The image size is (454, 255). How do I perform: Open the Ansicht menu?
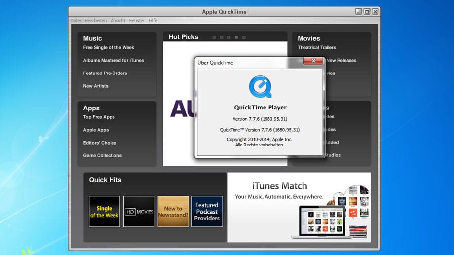118,21
